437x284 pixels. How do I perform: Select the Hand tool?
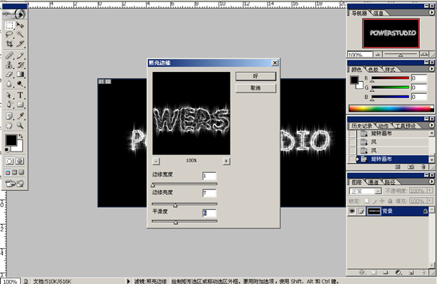point(9,125)
